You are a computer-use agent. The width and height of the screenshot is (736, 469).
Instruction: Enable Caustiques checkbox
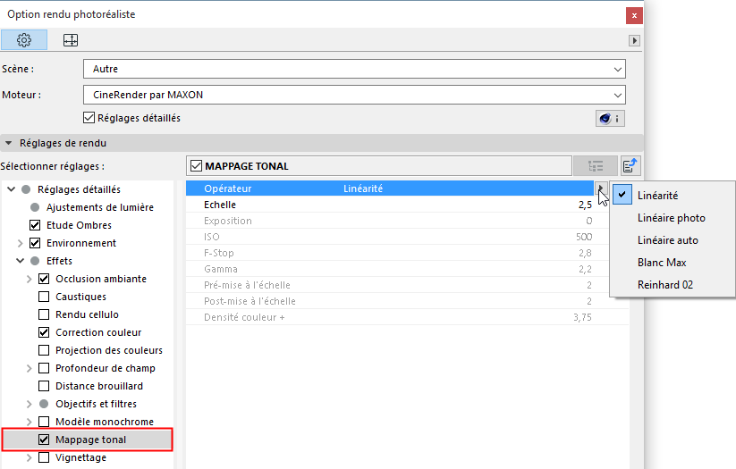(44, 297)
